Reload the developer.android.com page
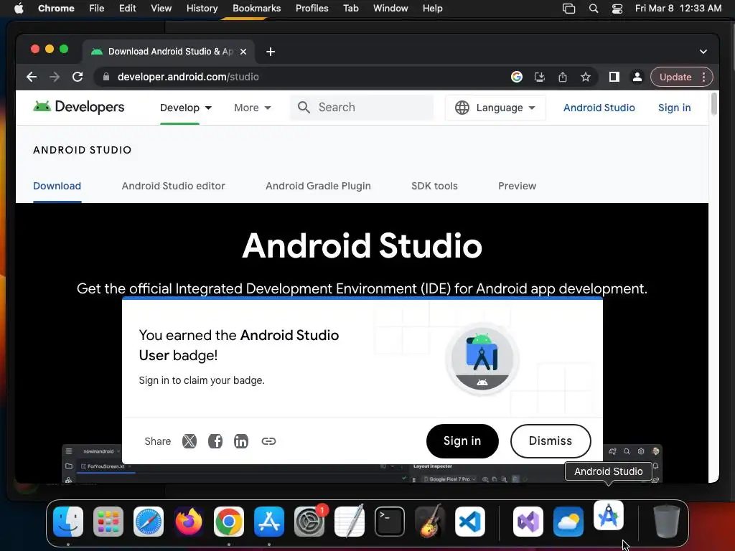Image resolution: width=735 pixels, height=551 pixels. click(78, 77)
